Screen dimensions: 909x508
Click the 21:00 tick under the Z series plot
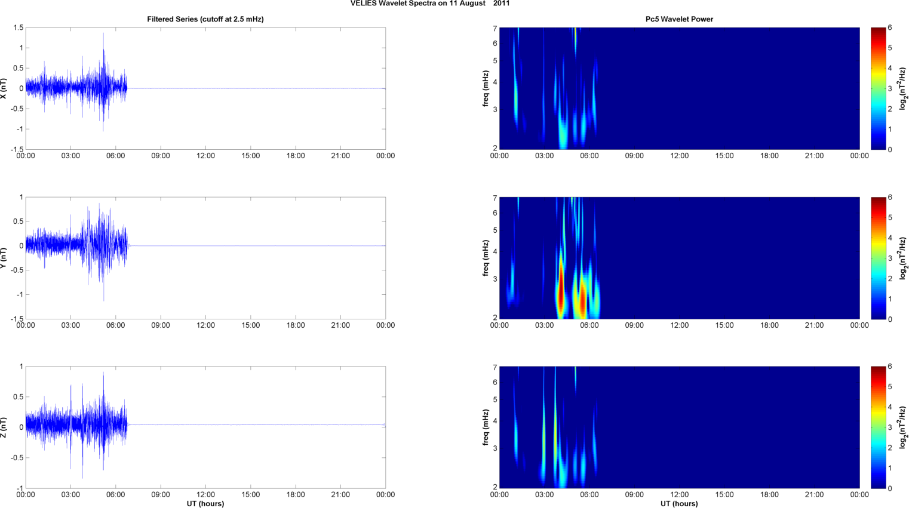coord(340,494)
